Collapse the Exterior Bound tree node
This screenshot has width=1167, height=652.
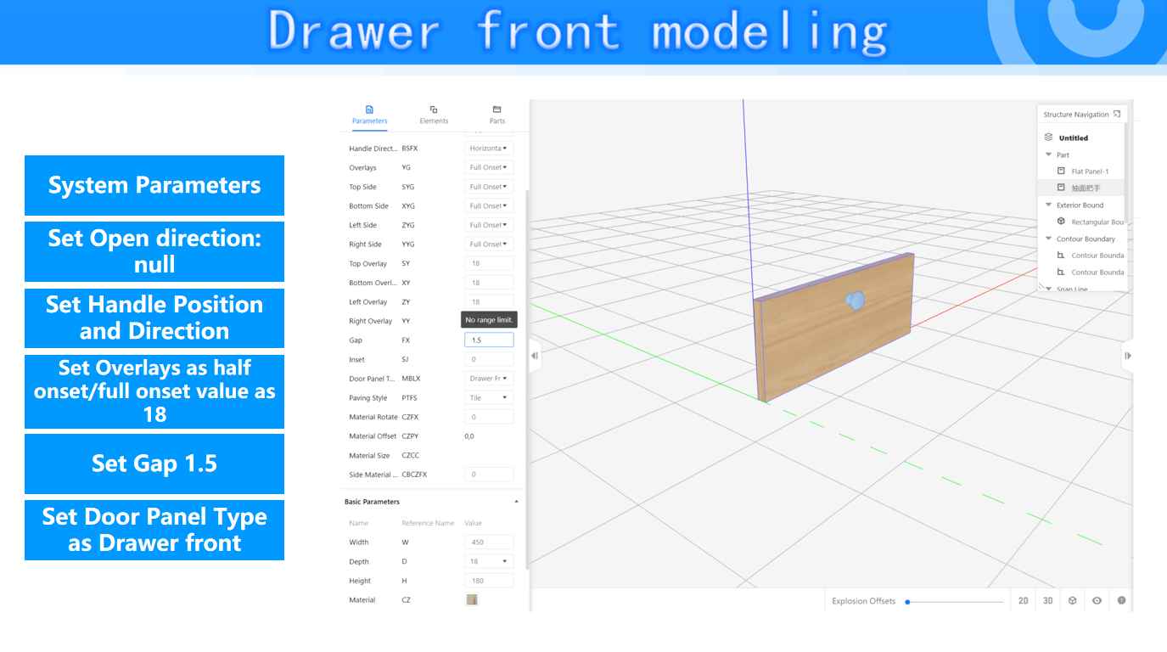tap(1049, 205)
